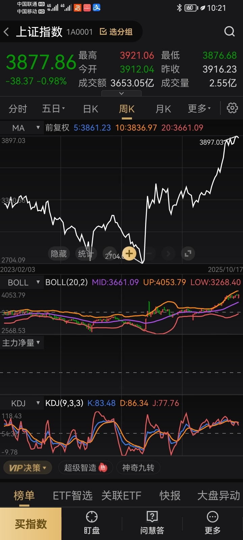Switch to 日K chart tab
Screen dimensions: 243x540
(x=90, y=109)
